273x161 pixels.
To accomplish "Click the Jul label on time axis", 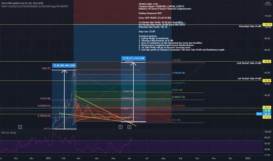I will (146, 158).
